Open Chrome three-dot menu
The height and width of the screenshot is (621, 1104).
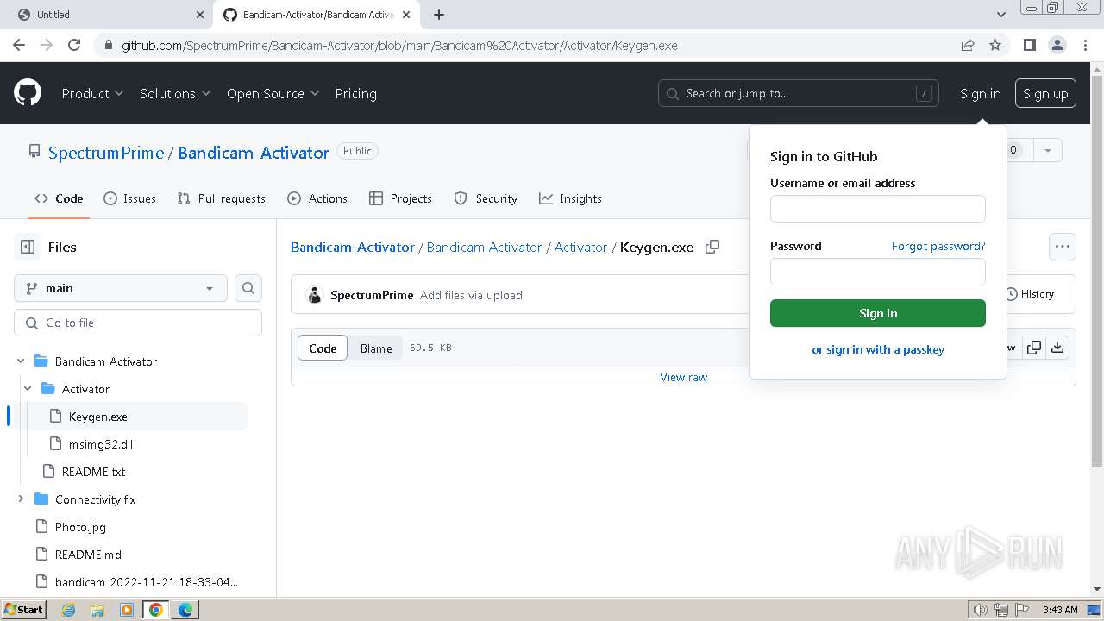tap(1084, 45)
